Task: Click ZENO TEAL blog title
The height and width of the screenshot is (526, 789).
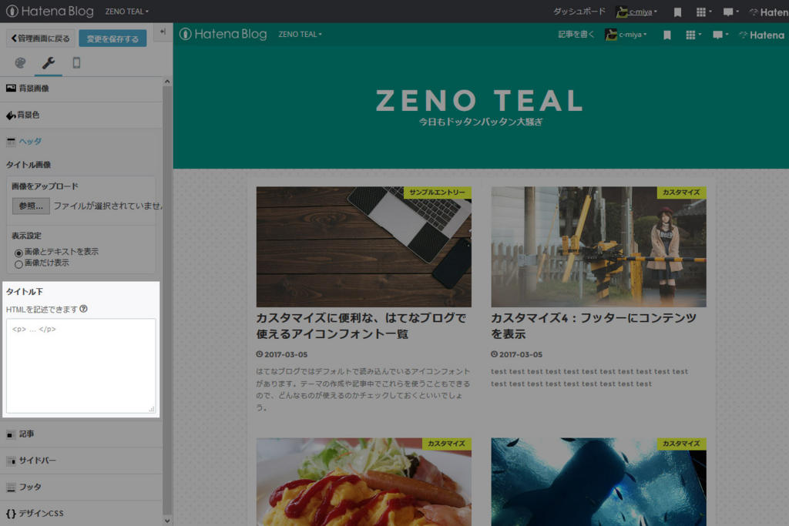Action: pos(479,101)
